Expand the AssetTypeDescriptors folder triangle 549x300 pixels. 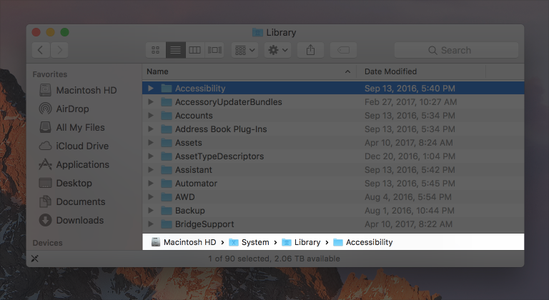tap(151, 156)
